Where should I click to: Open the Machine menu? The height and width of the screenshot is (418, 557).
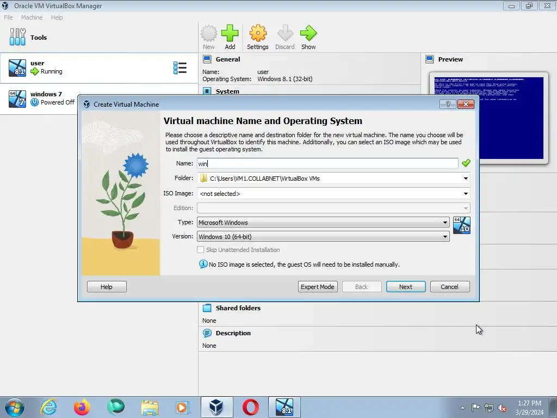[32, 17]
